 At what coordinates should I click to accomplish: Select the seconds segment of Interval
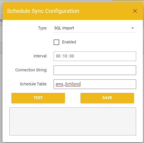72,56
